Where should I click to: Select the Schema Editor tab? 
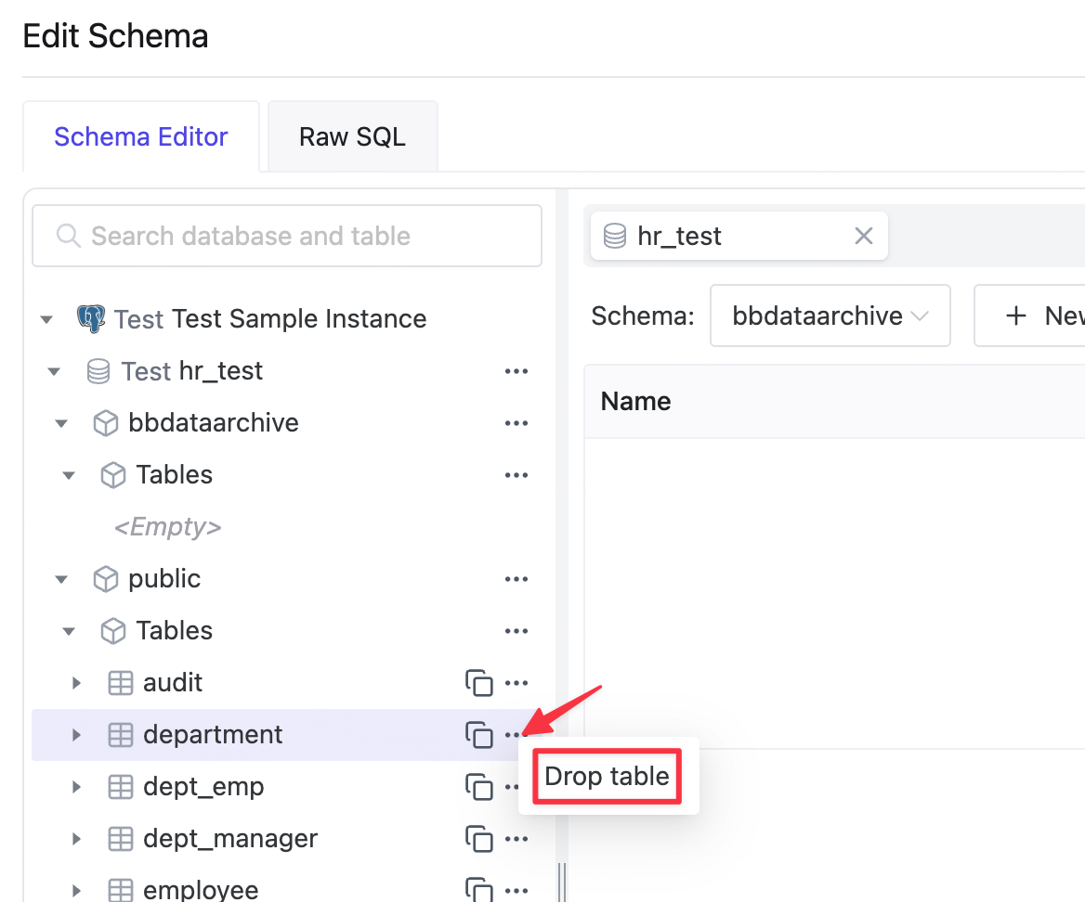141,136
